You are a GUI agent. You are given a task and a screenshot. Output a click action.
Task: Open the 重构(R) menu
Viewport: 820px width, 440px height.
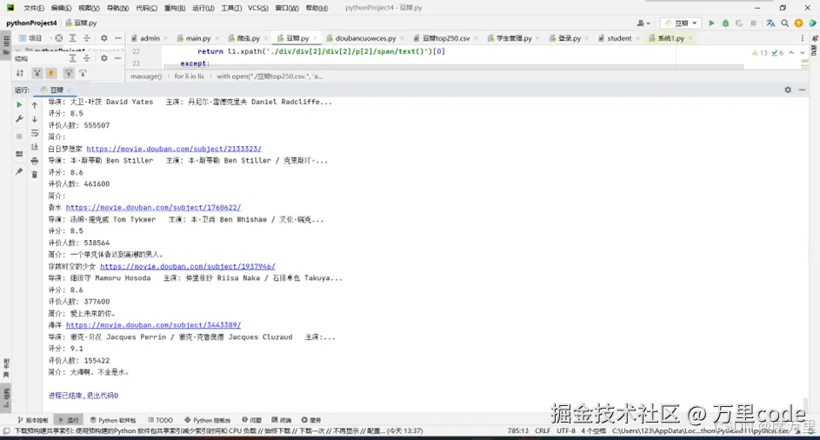point(175,8)
